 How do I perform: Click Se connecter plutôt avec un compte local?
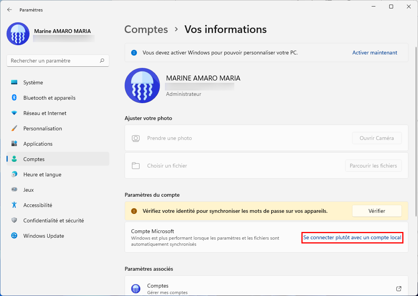[x=352, y=237]
